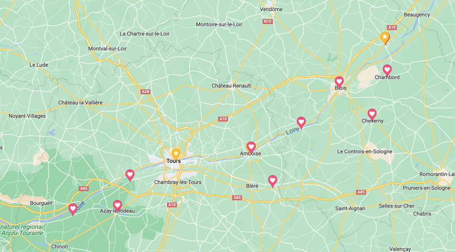The width and height of the screenshot is (455, 252).
Task: Select the heart pin west of Tours
Action: click(130, 175)
